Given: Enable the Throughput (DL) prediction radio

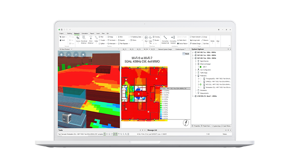Looking at the screenshot, I should coord(201,79).
